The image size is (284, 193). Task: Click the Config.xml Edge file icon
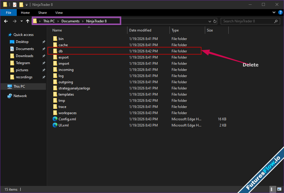[x=55, y=119]
